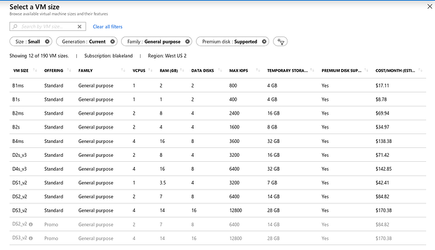
Task: Click the VM SIZE column header
Action: coord(21,71)
